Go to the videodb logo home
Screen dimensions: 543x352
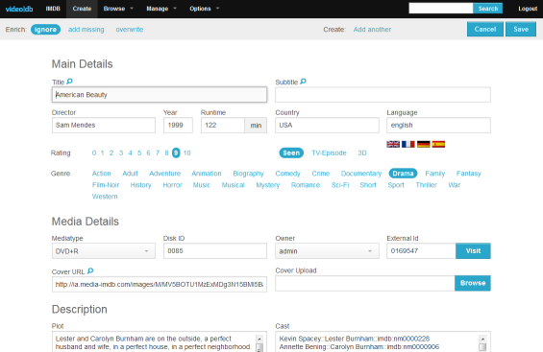point(19,9)
